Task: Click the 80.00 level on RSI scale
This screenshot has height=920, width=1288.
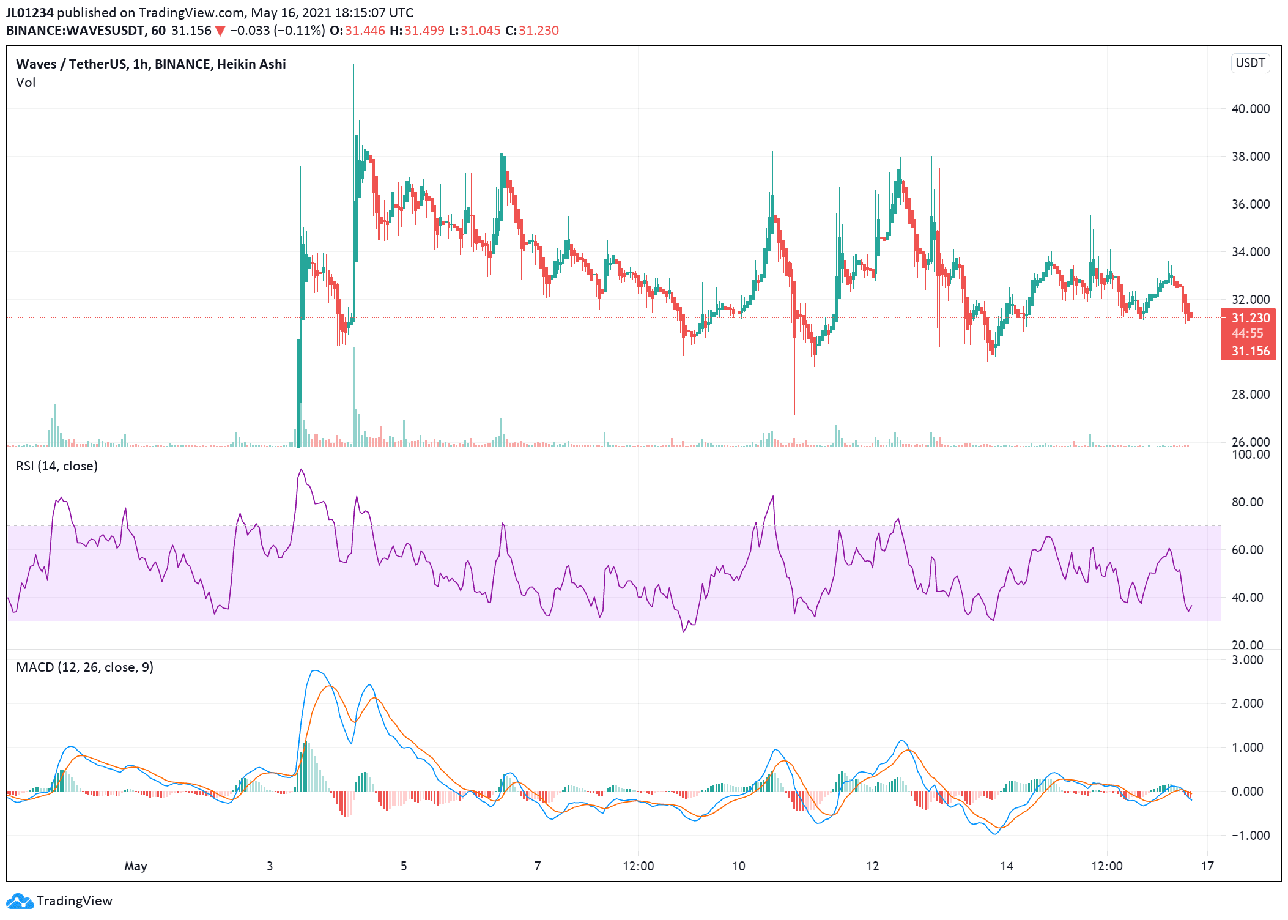Action: click(x=1247, y=502)
